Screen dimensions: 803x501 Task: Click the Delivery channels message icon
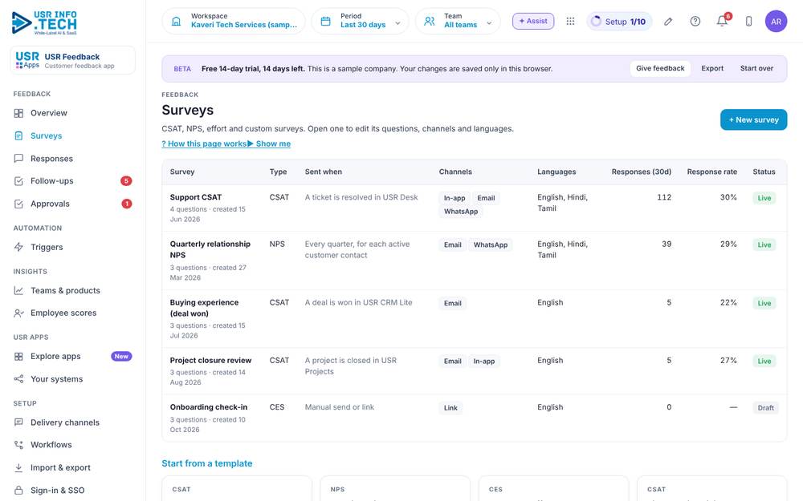click(18, 422)
